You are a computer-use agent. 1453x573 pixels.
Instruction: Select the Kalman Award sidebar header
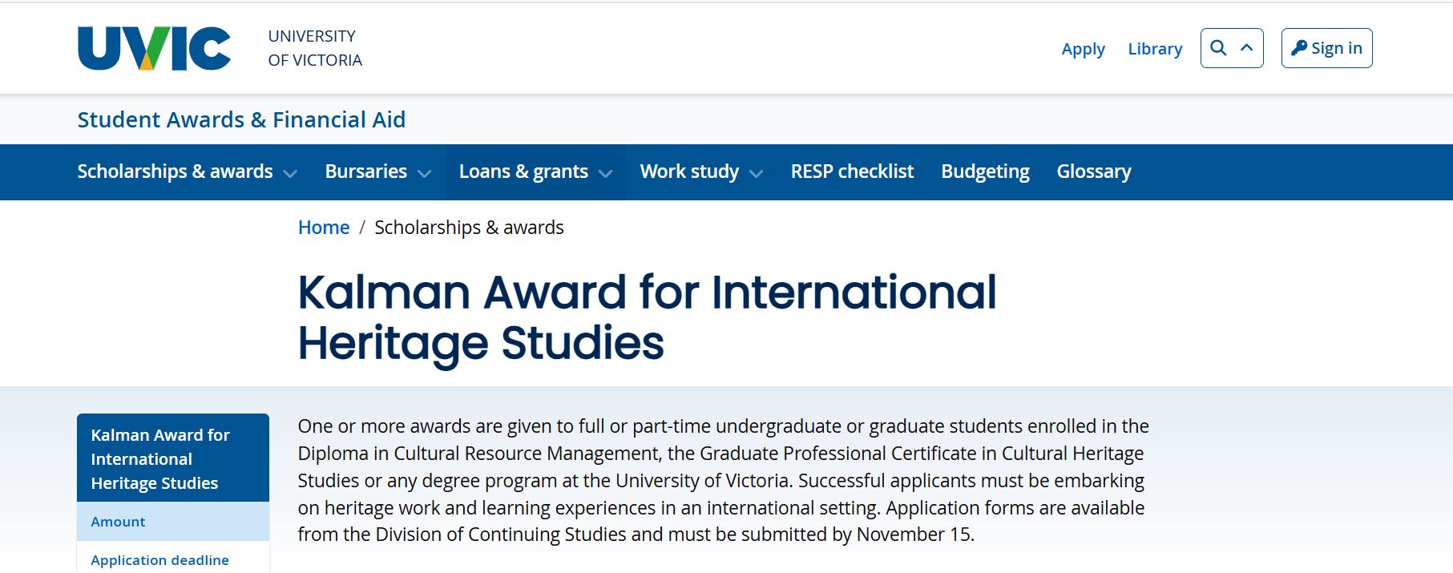click(x=173, y=458)
